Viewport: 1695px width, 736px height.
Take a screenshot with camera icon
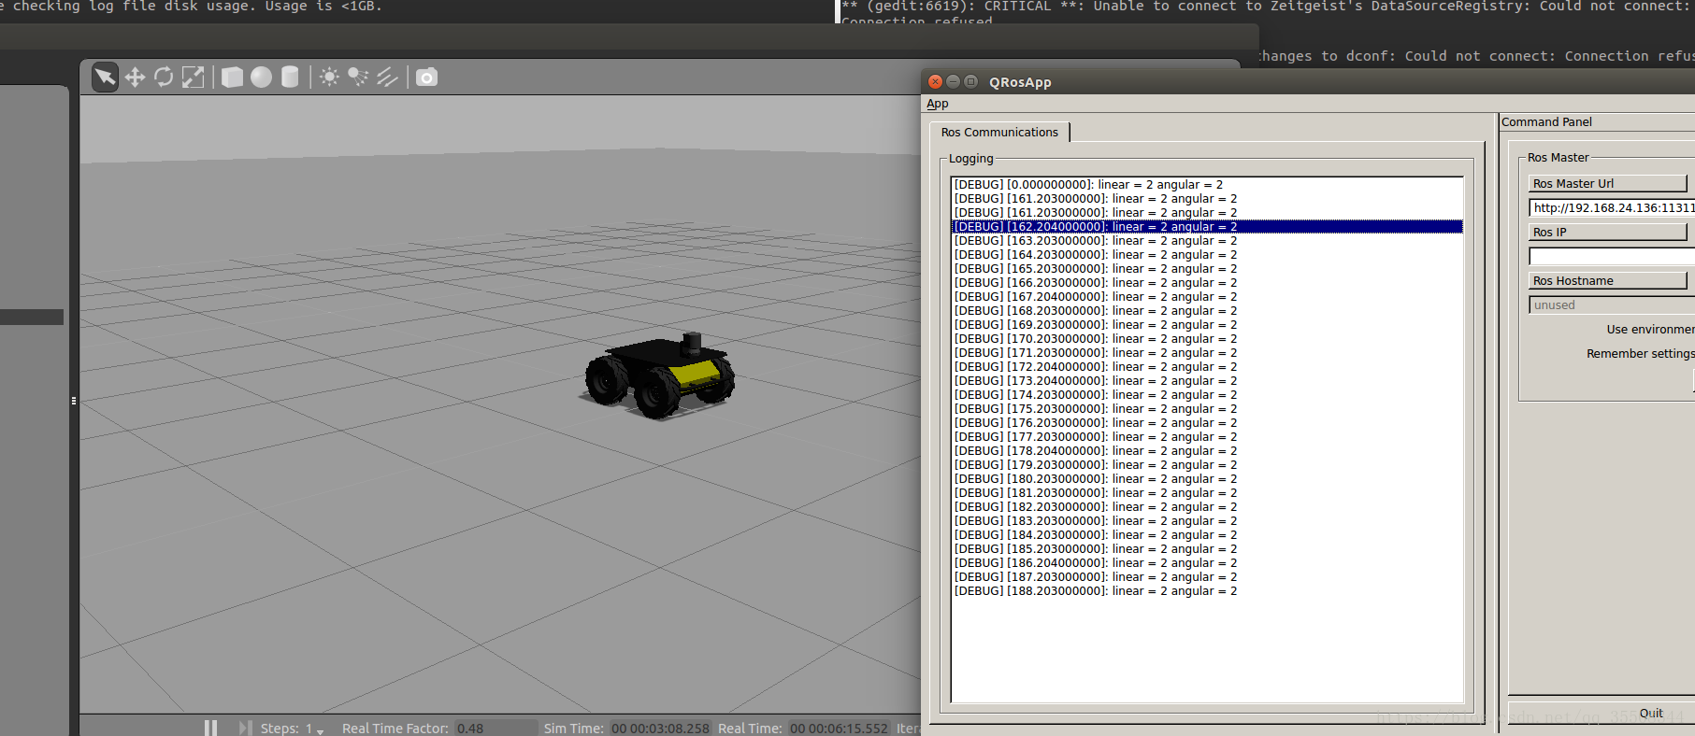point(426,77)
